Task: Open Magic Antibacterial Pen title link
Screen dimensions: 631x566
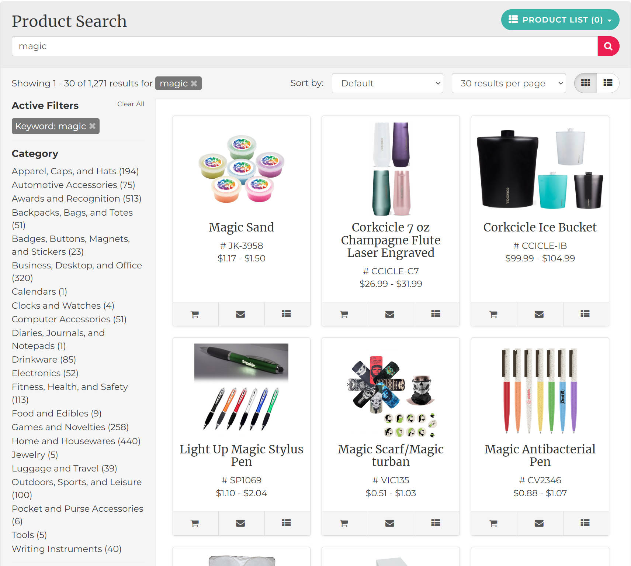Action: [x=540, y=455]
